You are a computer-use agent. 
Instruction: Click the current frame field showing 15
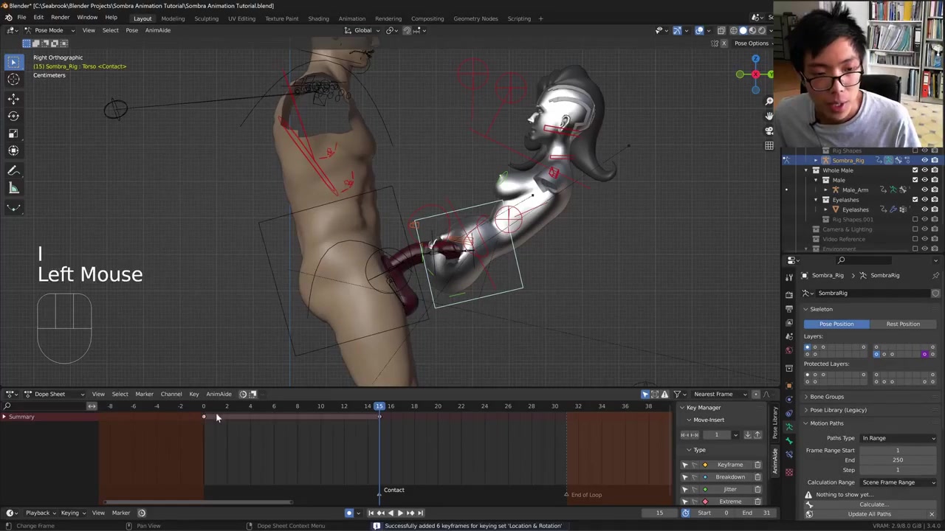click(x=659, y=513)
